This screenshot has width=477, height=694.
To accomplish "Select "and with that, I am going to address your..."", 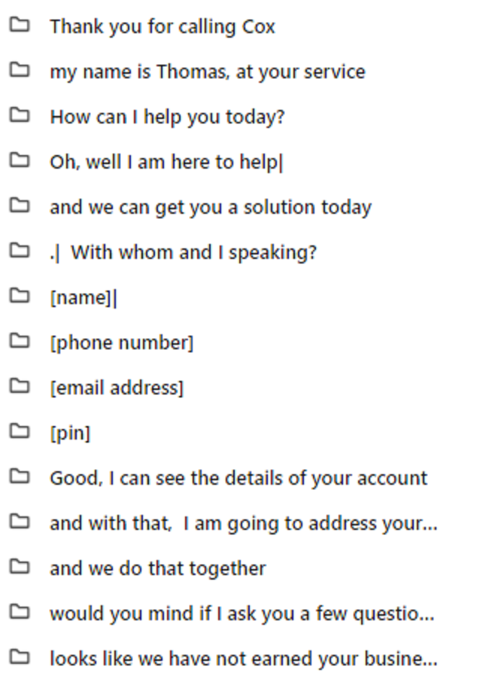I will (x=243, y=524).
